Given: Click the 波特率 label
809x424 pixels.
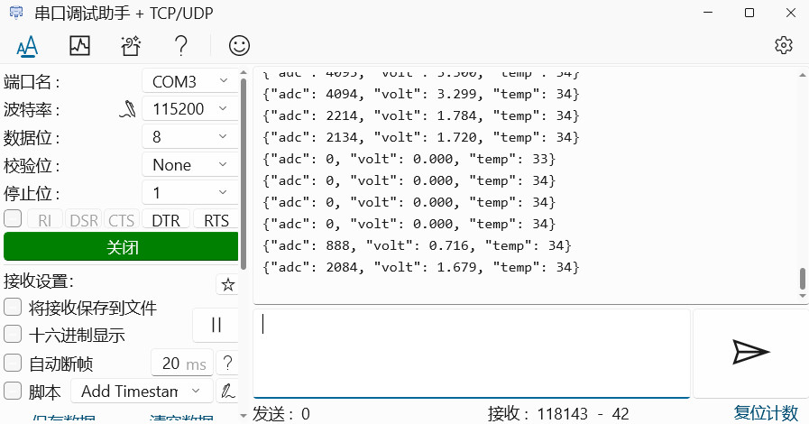Looking at the screenshot, I should click(32, 110).
